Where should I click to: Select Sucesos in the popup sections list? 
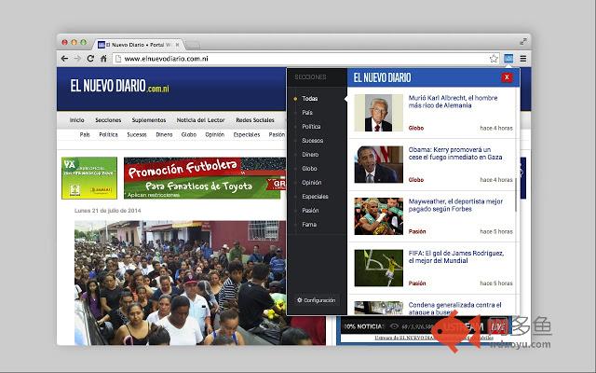313,141
